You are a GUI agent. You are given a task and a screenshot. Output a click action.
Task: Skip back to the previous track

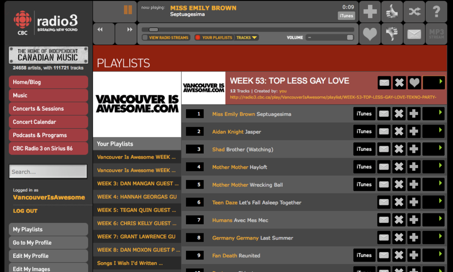[x=100, y=29]
